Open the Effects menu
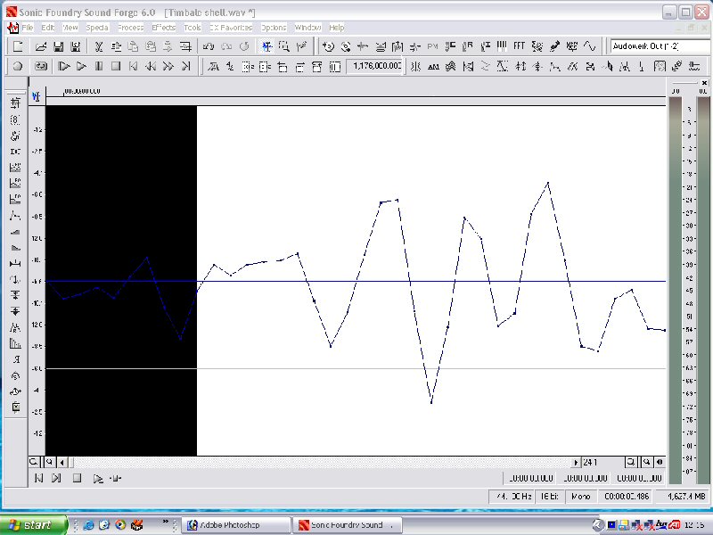Viewport: 713px width, 535px height. 163,28
